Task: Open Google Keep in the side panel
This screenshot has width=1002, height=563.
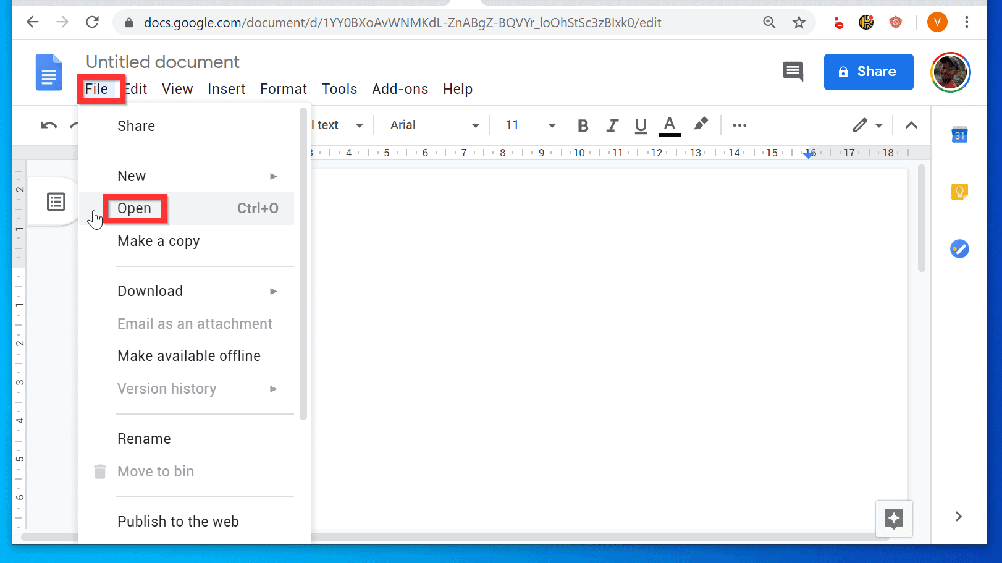Action: (959, 192)
